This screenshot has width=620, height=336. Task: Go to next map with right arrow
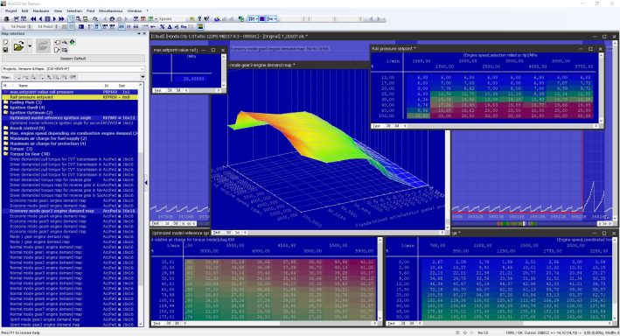point(54,18)
